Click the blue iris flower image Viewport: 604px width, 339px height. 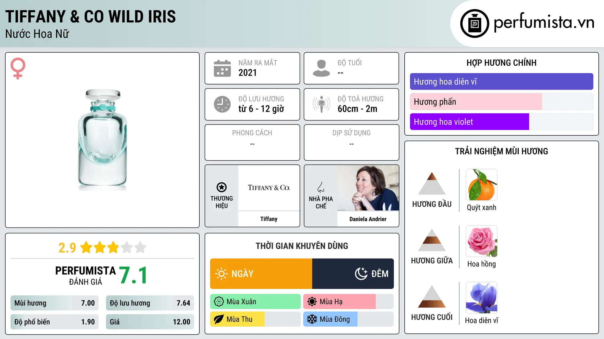[x=482, y=298]
